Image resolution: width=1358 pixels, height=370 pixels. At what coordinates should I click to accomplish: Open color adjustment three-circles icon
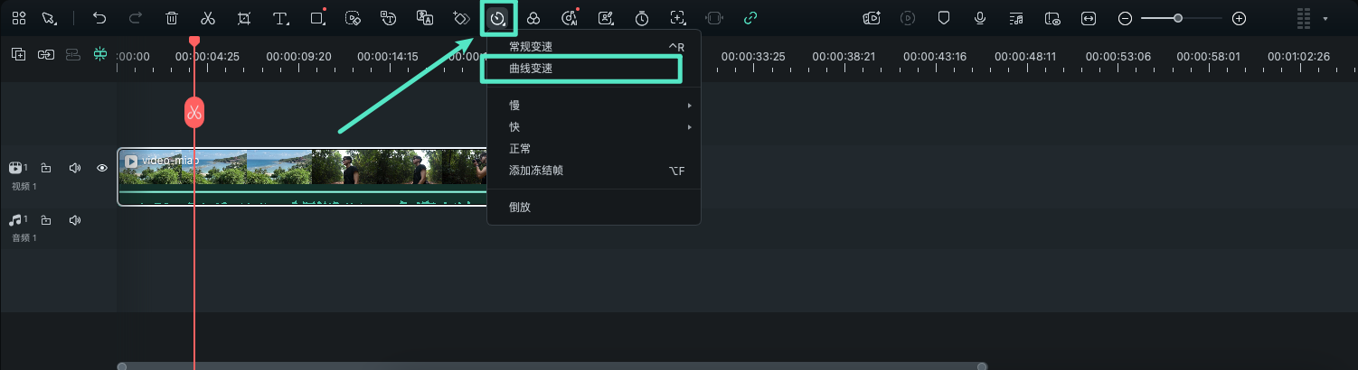[x=533, y=18]
